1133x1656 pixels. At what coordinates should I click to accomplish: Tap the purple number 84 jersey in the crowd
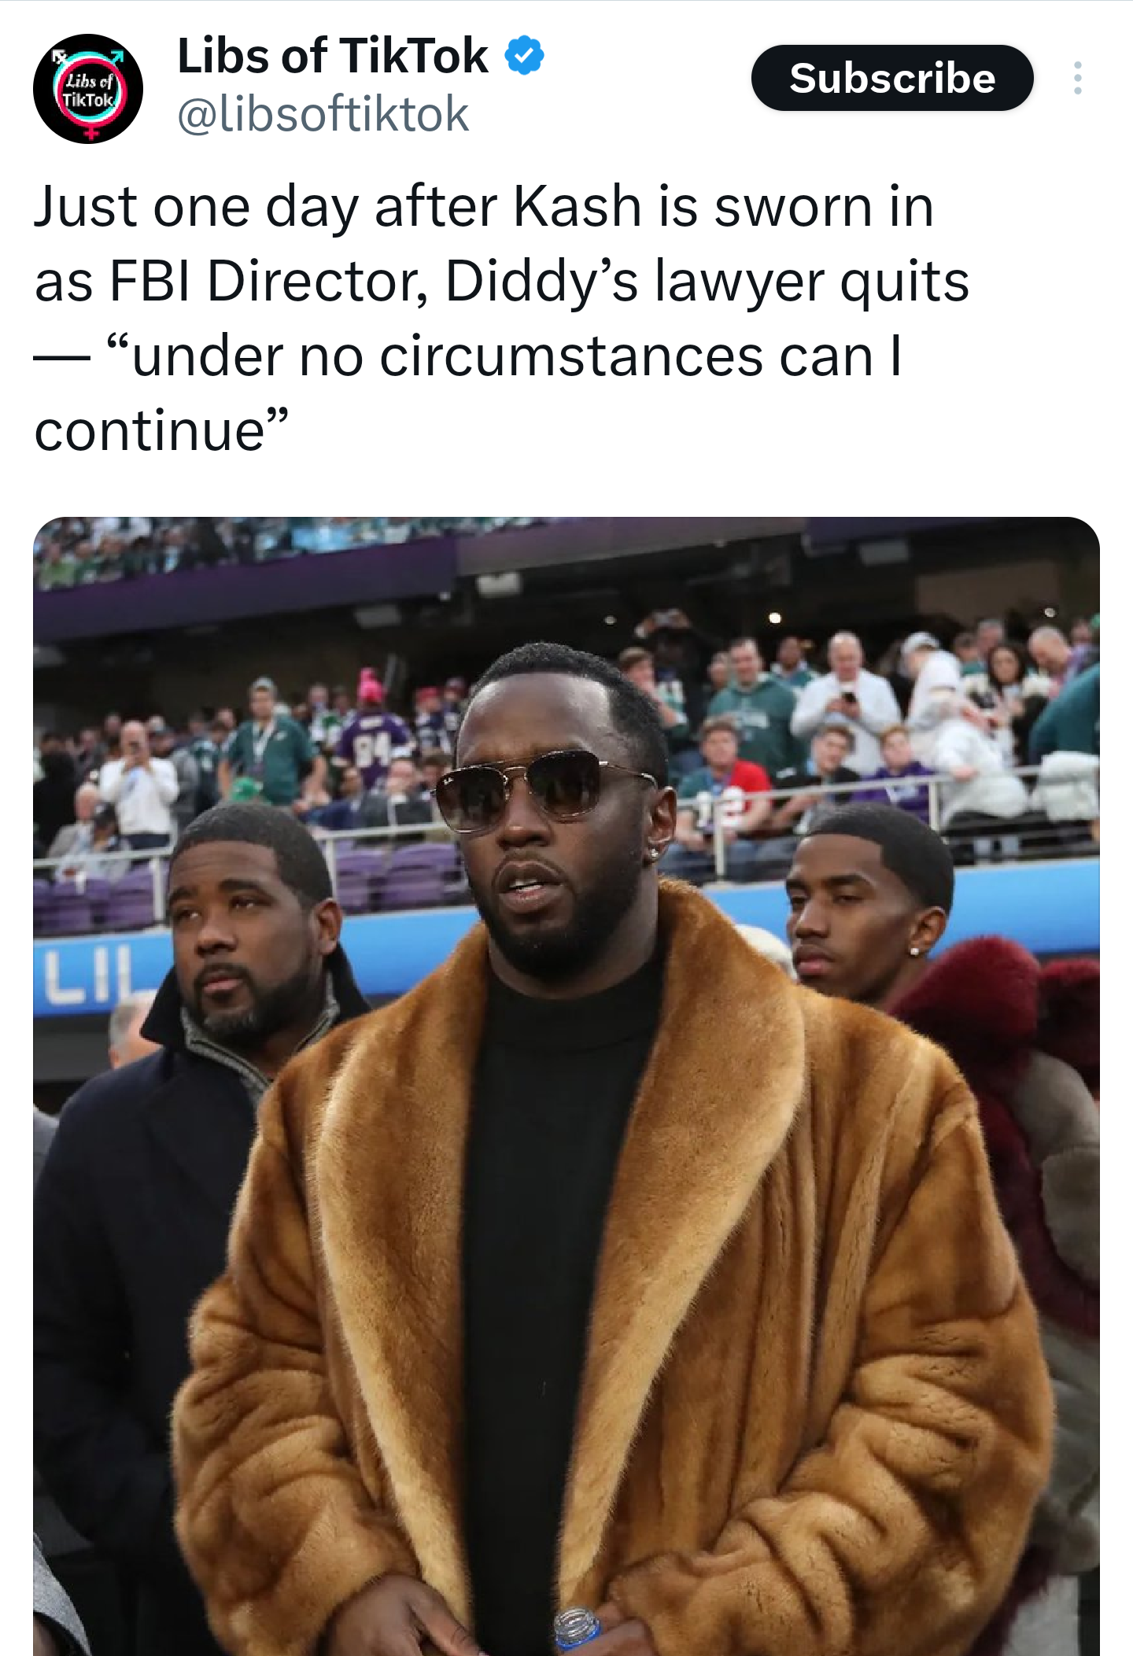click(x=375, y=747)
